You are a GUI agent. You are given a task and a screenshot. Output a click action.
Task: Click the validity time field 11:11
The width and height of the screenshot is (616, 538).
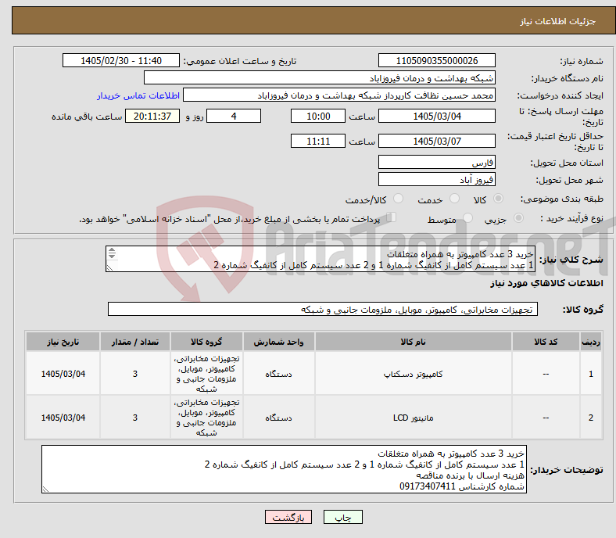point(318,141)
